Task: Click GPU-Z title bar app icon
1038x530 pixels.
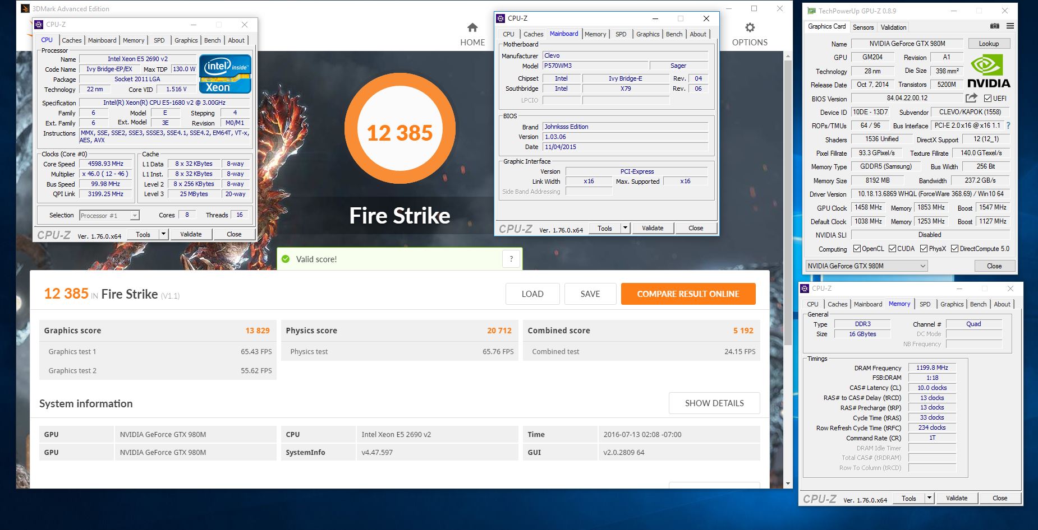Action: tap(811, 11)
